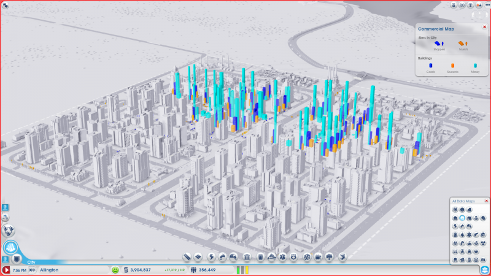This screenshot has width=491, height=276.
Task: Open the Fire services menu in bottom toolbar
Action: pos(271,257)
